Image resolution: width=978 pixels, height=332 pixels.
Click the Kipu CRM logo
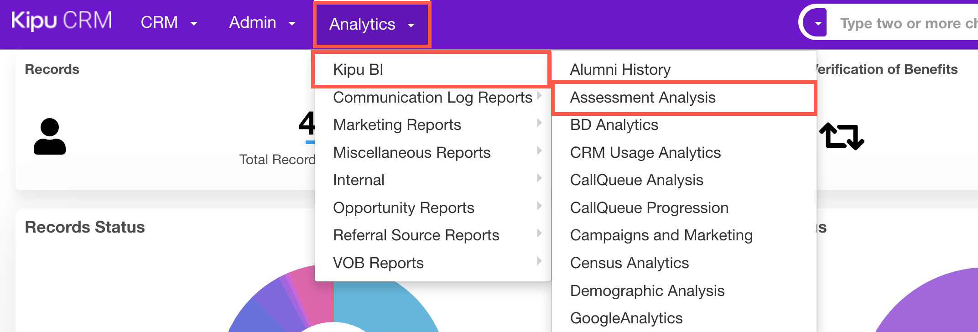pos(61,21)
